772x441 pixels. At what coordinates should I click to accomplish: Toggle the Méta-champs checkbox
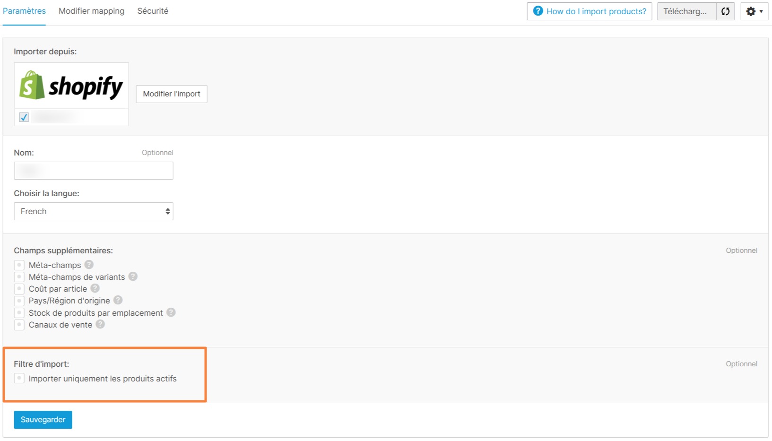(x=19, y=265)
